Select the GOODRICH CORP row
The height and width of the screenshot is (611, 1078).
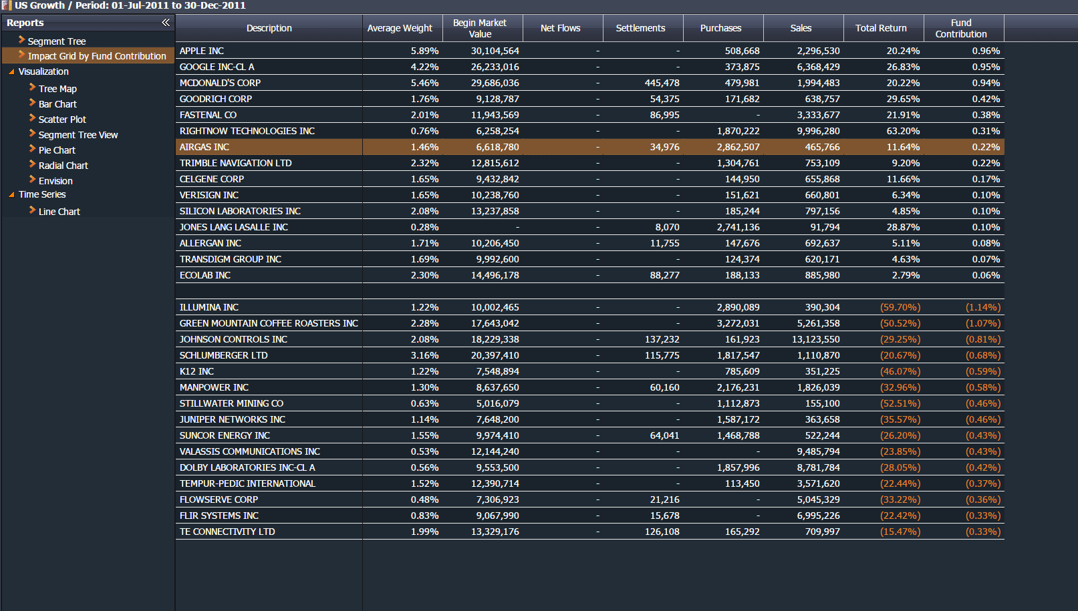[590, 99]
